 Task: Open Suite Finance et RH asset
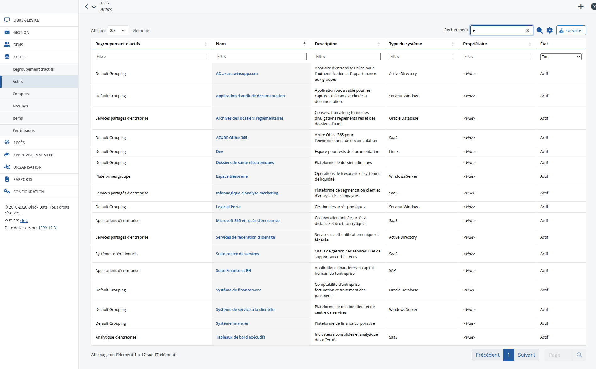click(233, 271)
